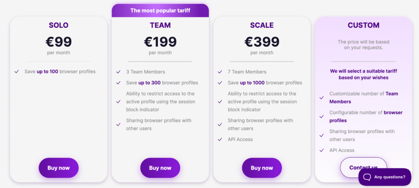Click checkmark beside CUSTOM plan API Access
This screenshot has height=188, width=419.
tap(322, 150)
